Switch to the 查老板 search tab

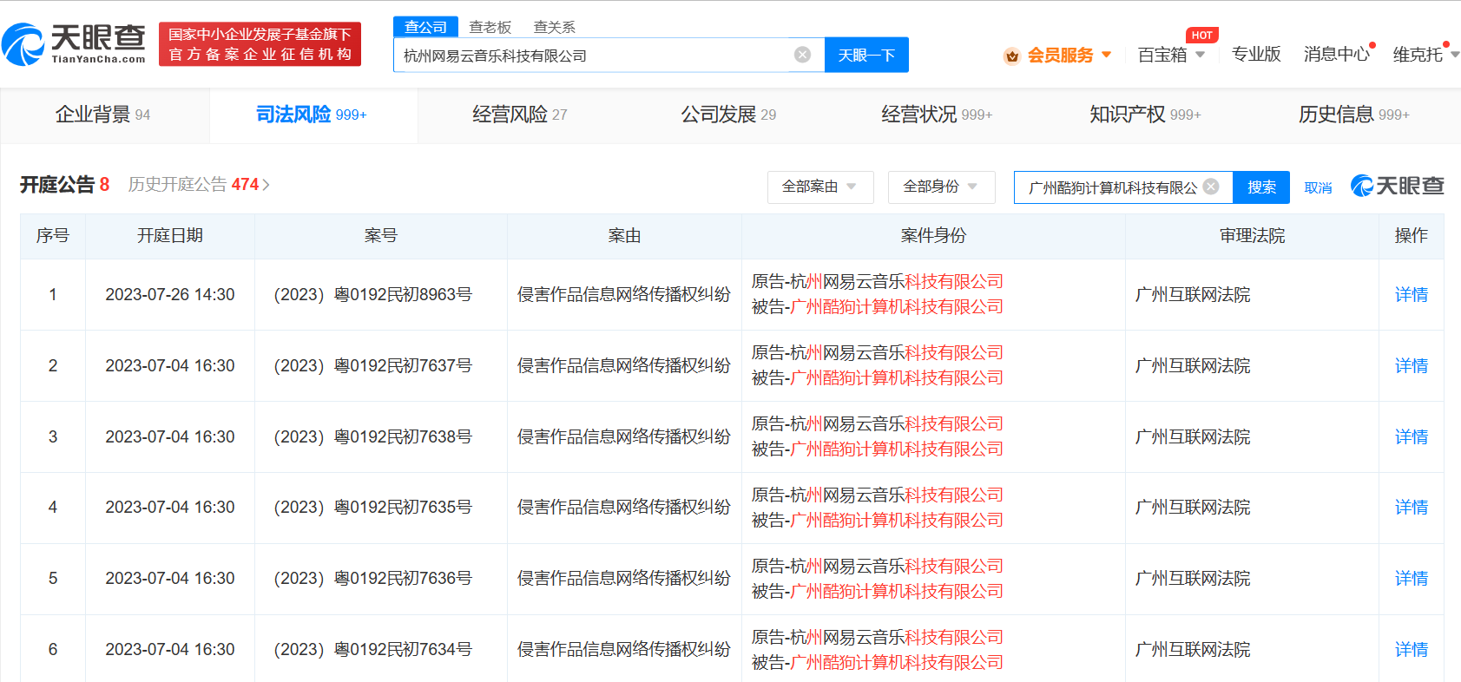(490, 27)
